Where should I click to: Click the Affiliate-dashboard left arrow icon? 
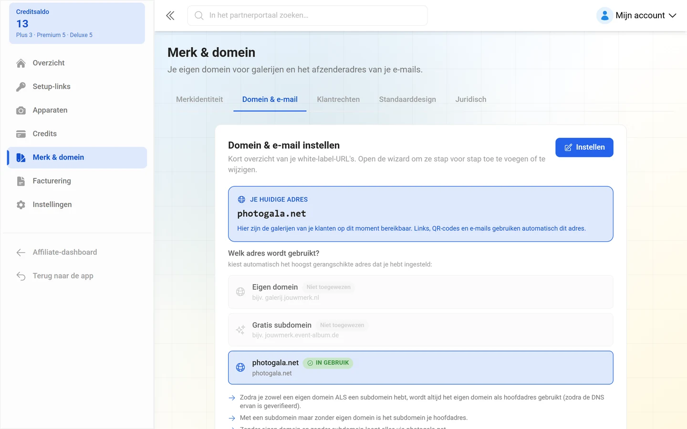tap(21, 253)
